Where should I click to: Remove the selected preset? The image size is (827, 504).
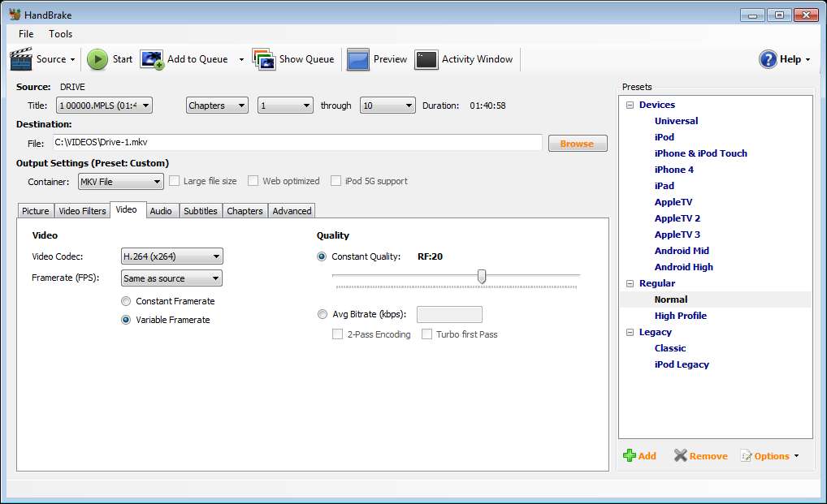click(x=700, y=456)
